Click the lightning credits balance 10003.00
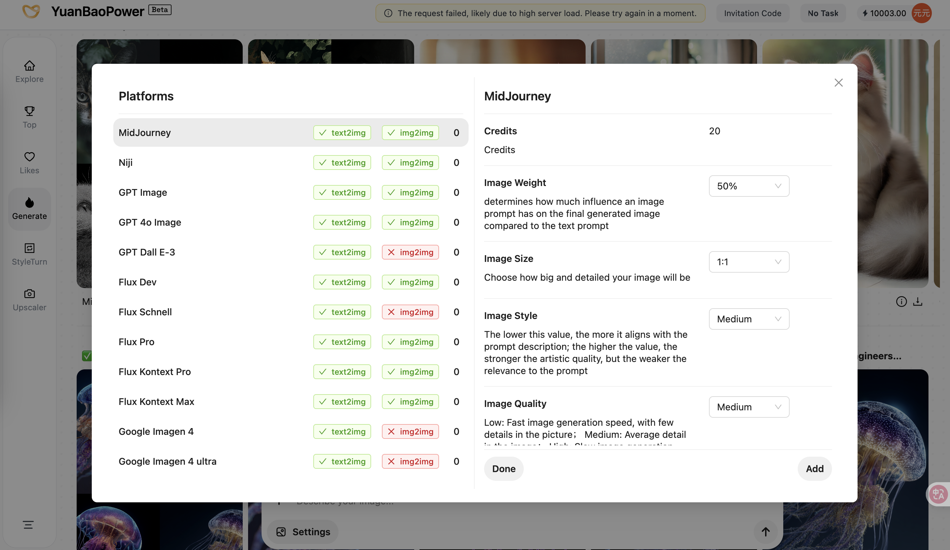 pos(884,13)
